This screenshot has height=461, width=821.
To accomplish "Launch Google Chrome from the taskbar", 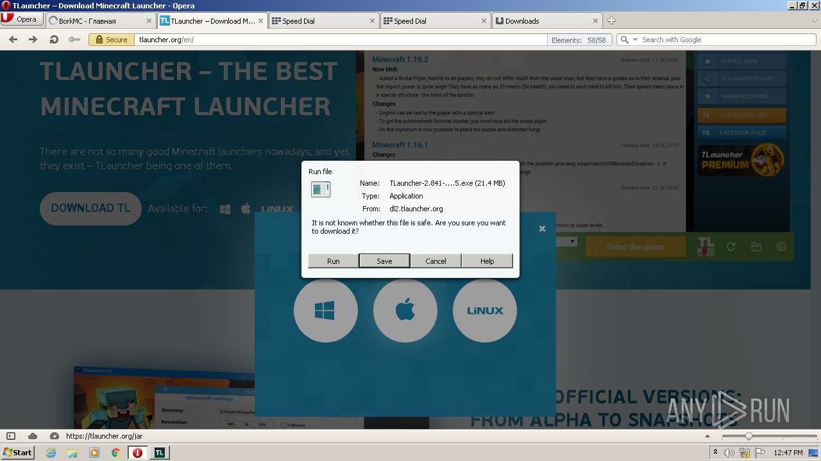I will tap(115, 453).
